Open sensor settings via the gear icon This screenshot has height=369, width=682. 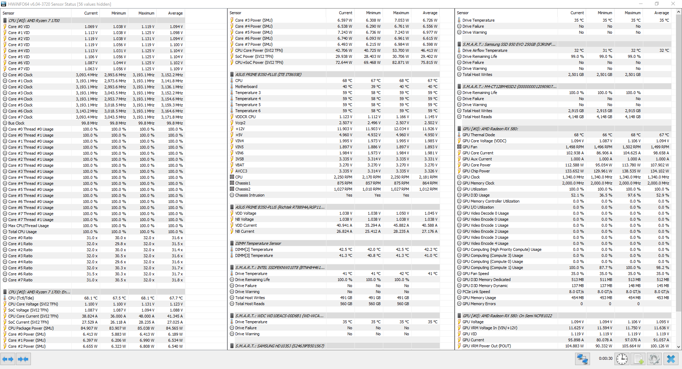[x=654, y=359]
